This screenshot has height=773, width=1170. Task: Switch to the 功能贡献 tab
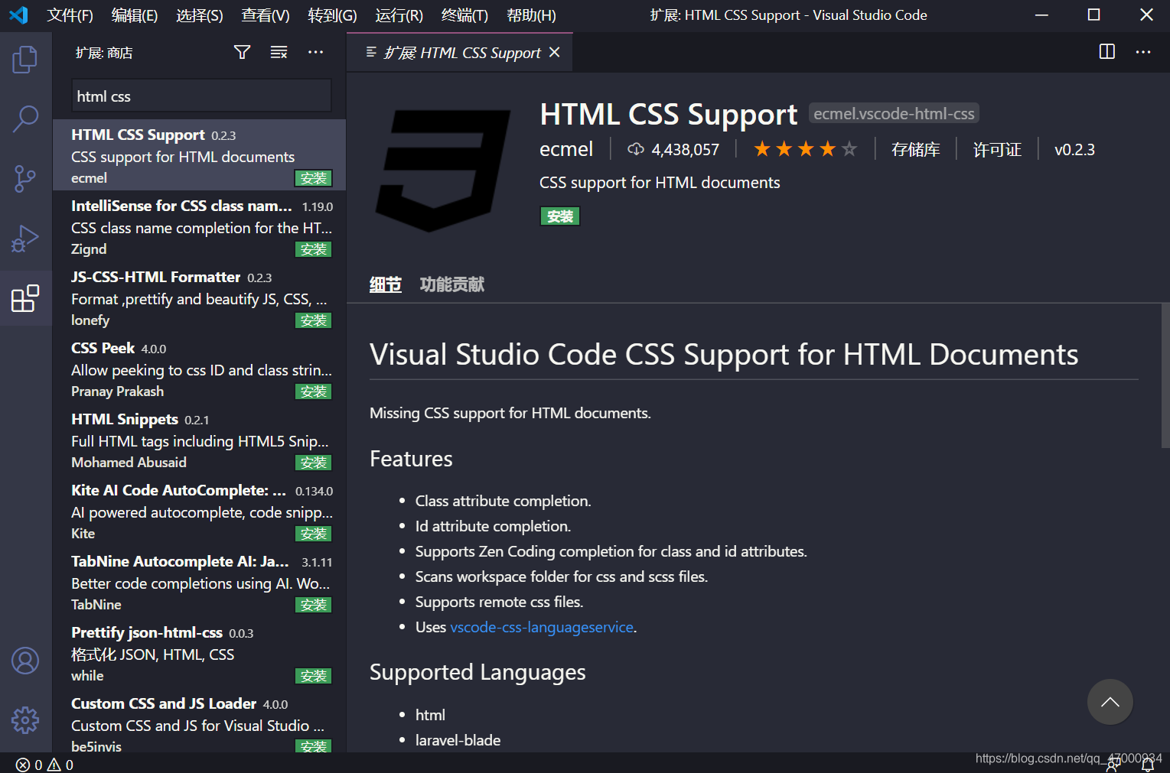pyautogui.click(x=452, y=284)
